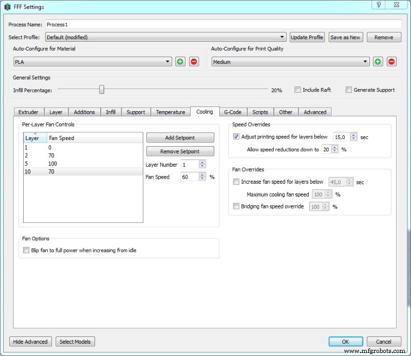Click the help question mark in title bar
Screen dimensions: 411x356
[379, 5]
